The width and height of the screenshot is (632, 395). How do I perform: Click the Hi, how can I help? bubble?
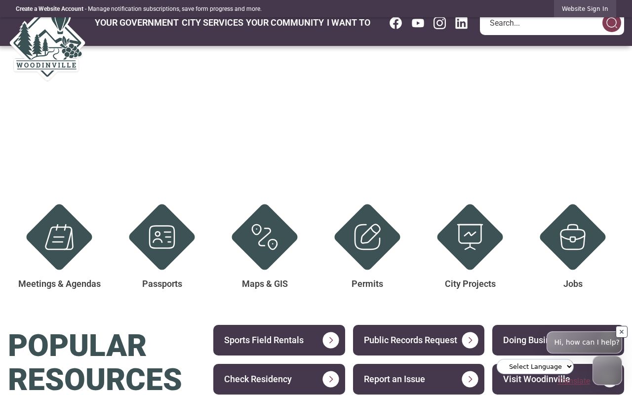[x=585, y=342]
